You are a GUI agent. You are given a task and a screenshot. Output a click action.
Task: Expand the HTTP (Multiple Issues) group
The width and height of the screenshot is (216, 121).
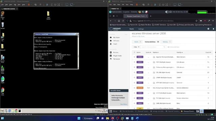pyautogui.click(x=154, y=93)
